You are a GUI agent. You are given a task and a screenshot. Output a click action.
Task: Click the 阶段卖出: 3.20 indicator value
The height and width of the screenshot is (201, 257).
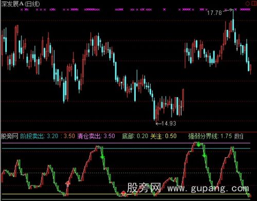(x=39, y=136)
